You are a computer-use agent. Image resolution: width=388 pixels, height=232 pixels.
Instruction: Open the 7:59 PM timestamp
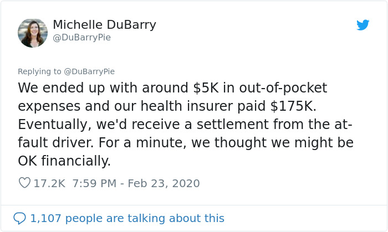pos(94,183)
